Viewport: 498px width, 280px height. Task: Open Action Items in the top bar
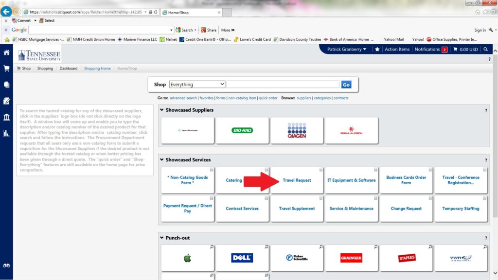pyautogui.click(x=397, y=50)
